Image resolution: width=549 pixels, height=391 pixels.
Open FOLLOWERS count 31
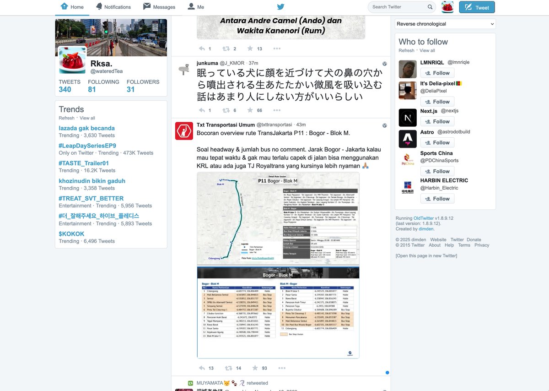pyautogui.click(x=143, y=86)
